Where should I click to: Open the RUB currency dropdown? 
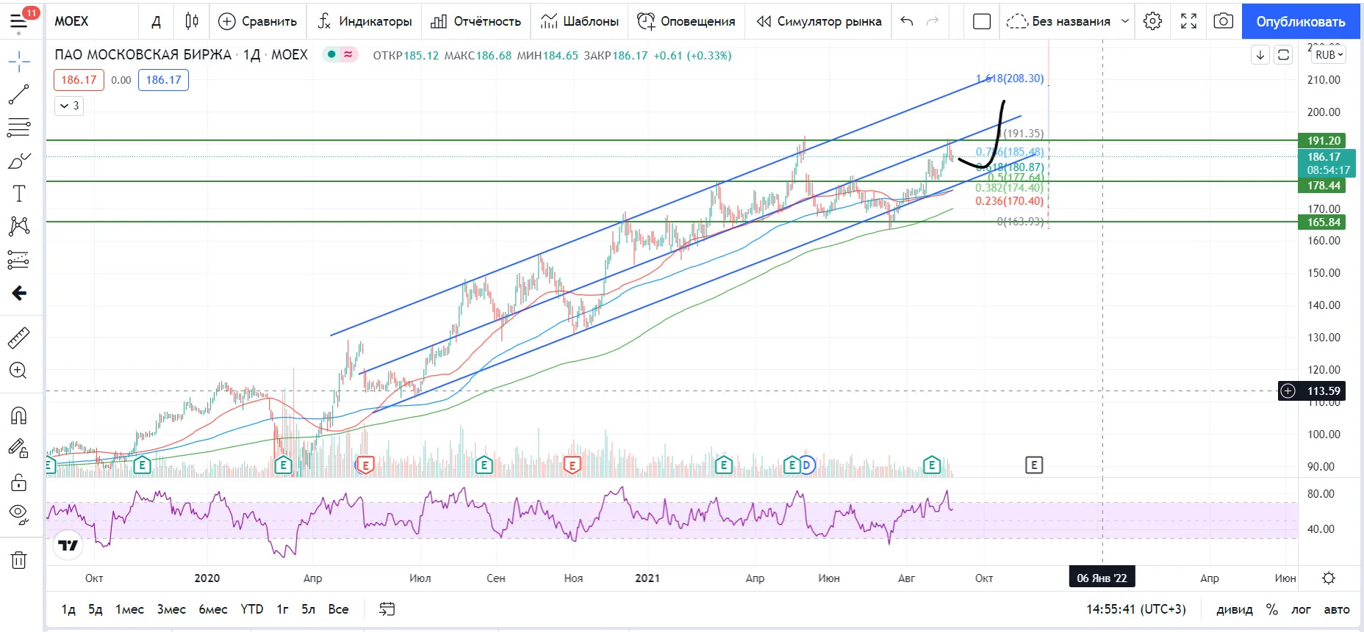tap(1329, 55)
